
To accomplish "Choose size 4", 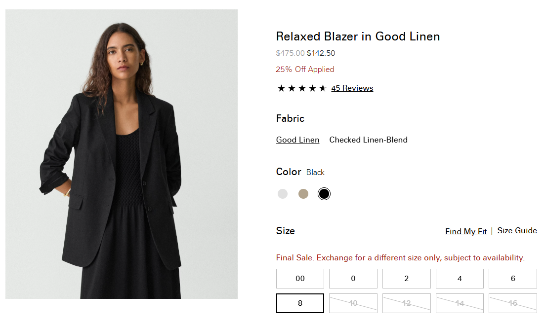I will pos(460,279).
